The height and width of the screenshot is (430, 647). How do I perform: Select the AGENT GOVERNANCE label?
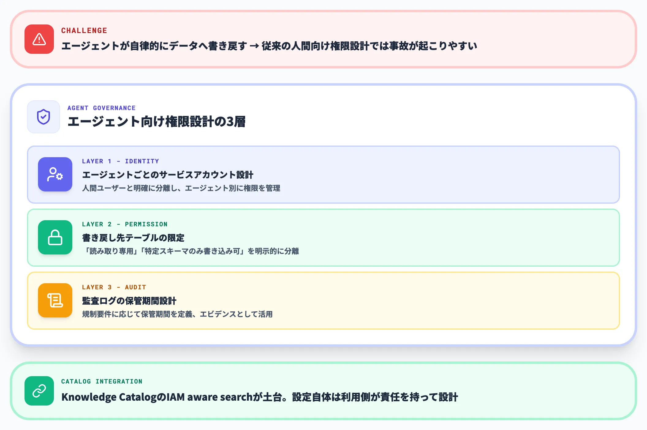tap(101, 108)
